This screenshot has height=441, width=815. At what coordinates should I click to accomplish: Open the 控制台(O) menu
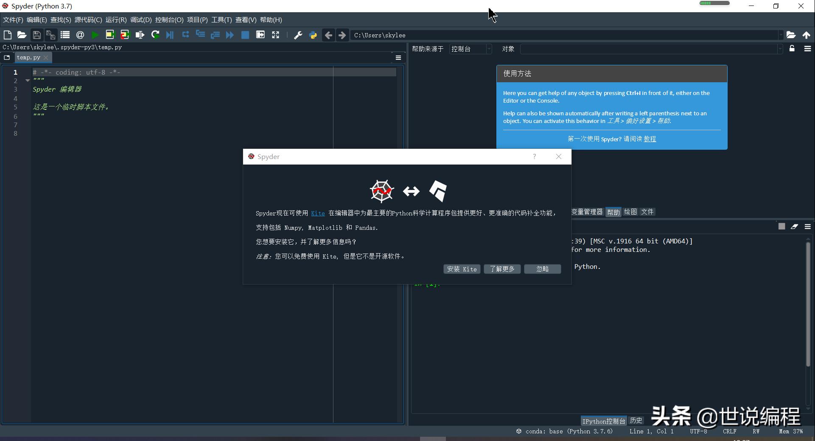click(169, 20)
